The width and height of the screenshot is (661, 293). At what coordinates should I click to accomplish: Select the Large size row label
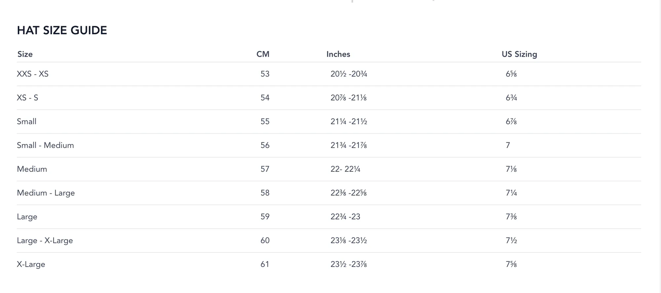[x=27, y=217]
